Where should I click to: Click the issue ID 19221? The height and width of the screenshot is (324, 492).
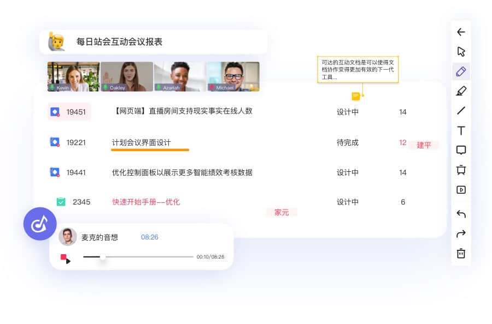click(x=76, y=142)
